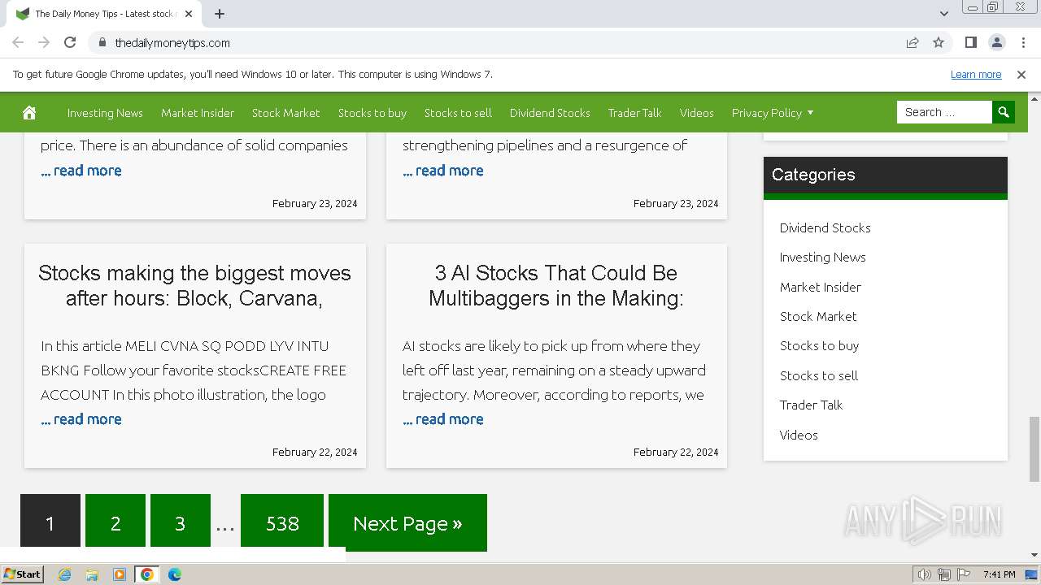1041x585 pixels.
Task: Click read more in the top-left article card
Action: tap(81, 171)
